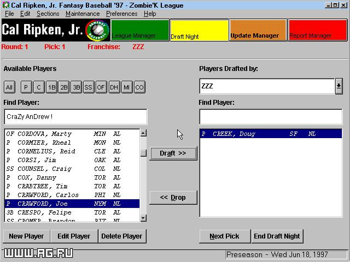The height and width of the screenshot is (262, 350).
Task: Open the Edit menu
Action: pos(25,14)
